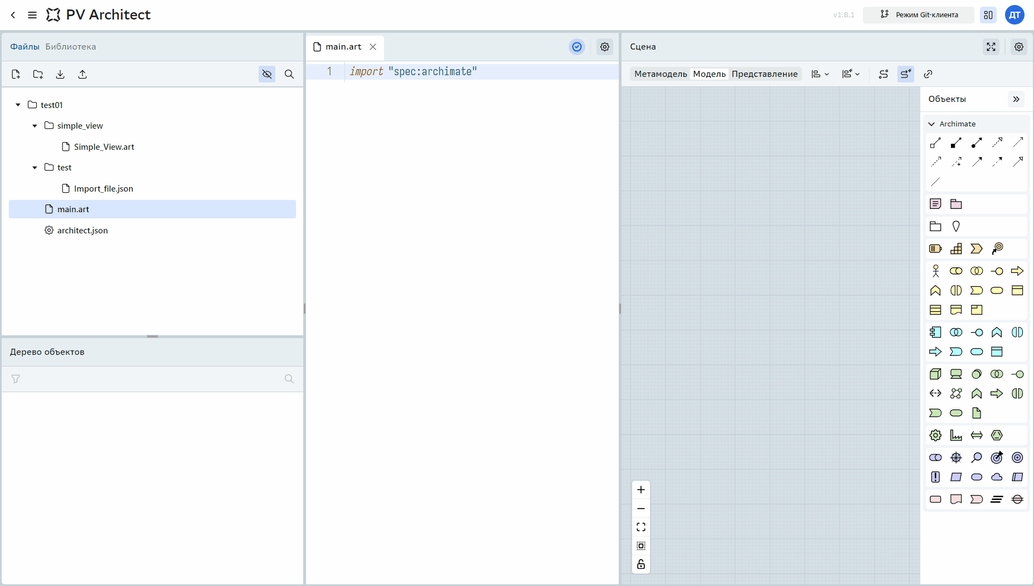Select the Business Actor stick figure

click(x=935, y=271)
